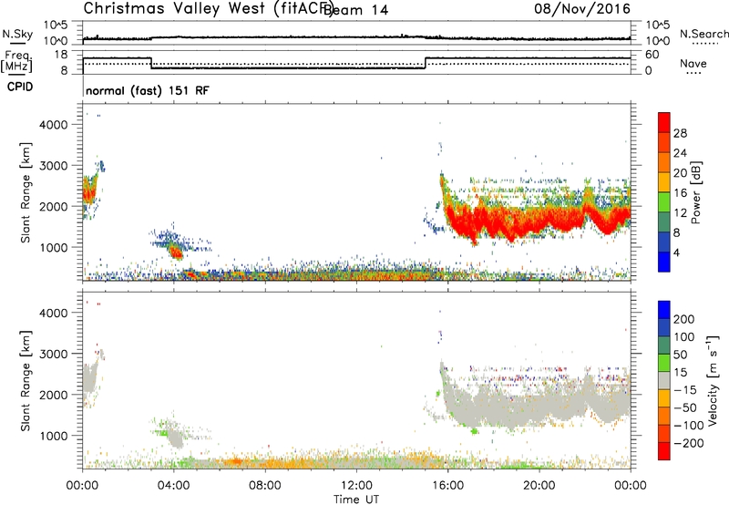The image size is (729, 505).
Task: Click the Power scale value '28'
Action: click(x=680, y=133)
